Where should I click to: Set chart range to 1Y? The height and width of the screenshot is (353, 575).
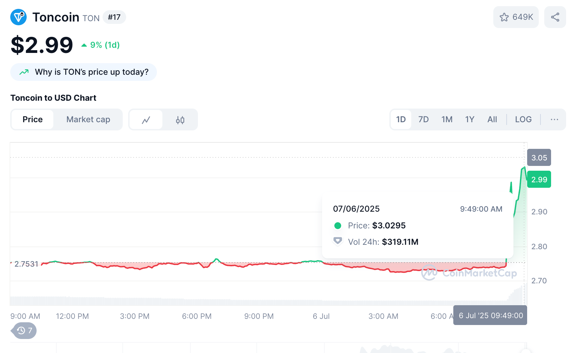pyautogui.click(x=470, y=119)
